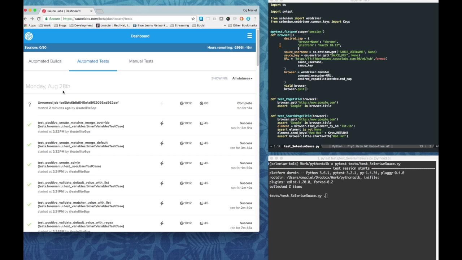Open the Unnamed job 1ce5bfc6b8d545e1a8f92056ad562def
The height and width of the screenshot is (260, 462).
click(x=78, y=103)
